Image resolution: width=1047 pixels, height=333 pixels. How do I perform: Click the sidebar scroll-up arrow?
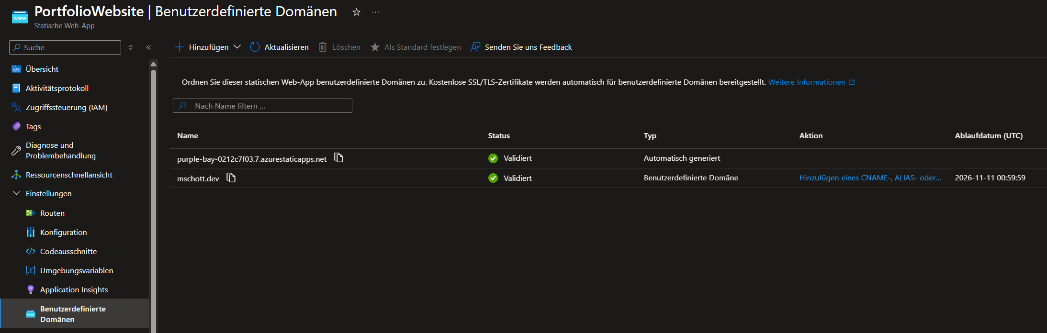coord(153,64)
